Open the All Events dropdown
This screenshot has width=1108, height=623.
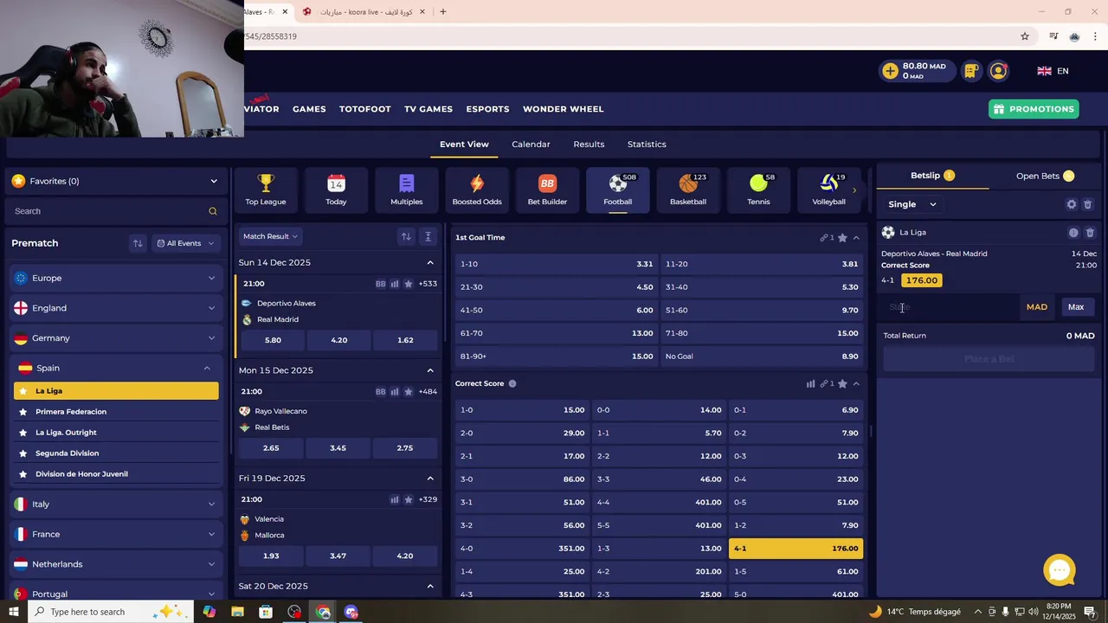coord(185,243)
